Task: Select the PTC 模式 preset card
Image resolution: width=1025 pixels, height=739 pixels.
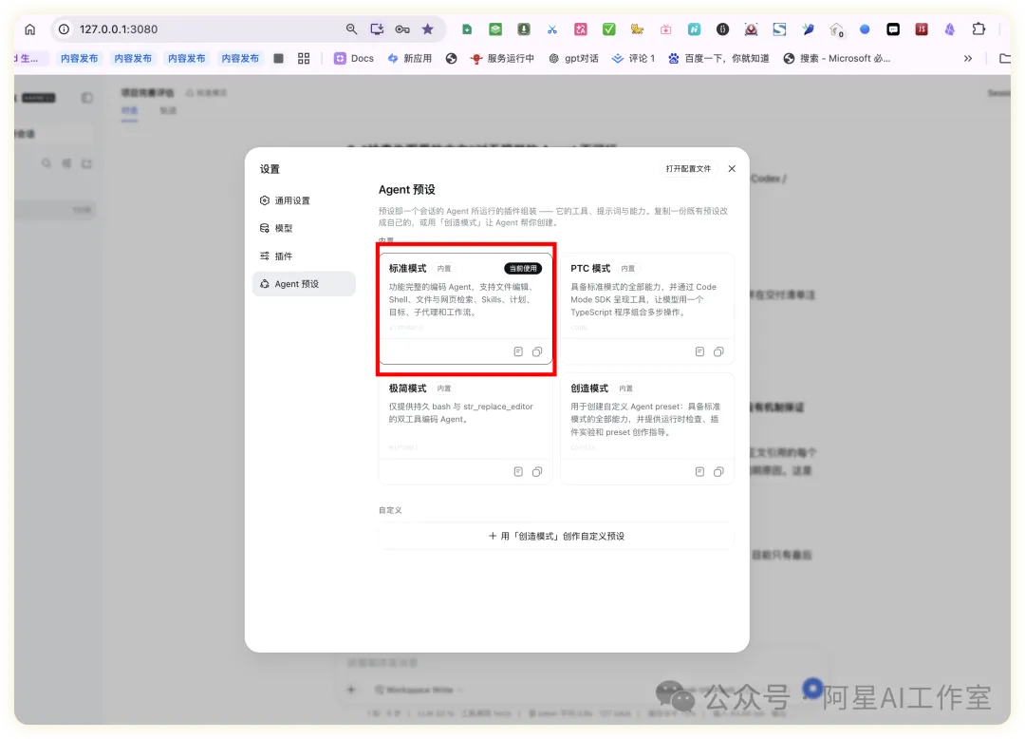Action: click(647, 308)
